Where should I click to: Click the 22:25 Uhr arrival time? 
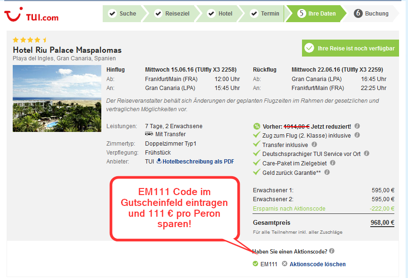[x=374, y=88]
